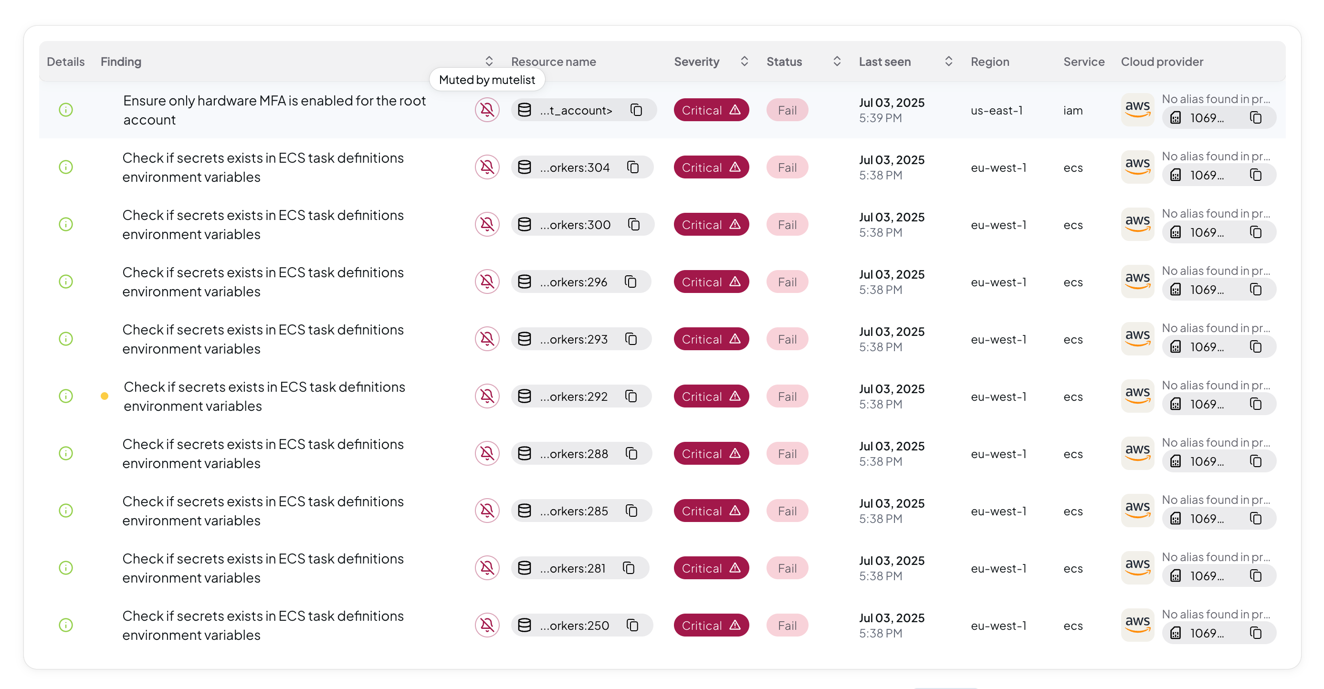This screenshot has width=1324, height=689.
Task: Sort findings by Status
Action: coord(836,62)
